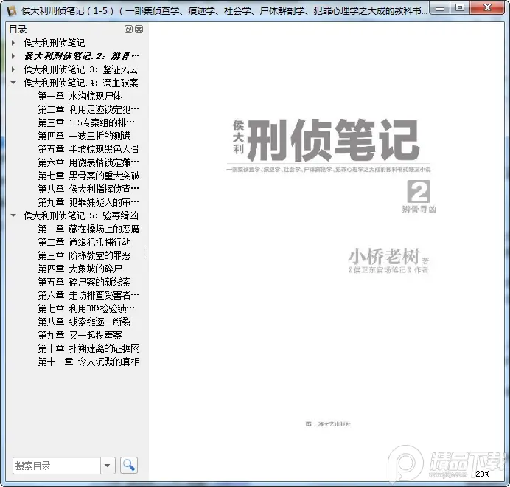
Task: Open 第五章 碎尸案的新线索
Action: pyautogui.click(x=84, y=282)
